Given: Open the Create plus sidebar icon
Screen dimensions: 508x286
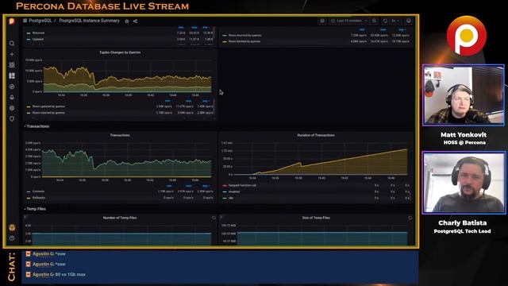Looking at the screenshot, I should tap(12, 54).
